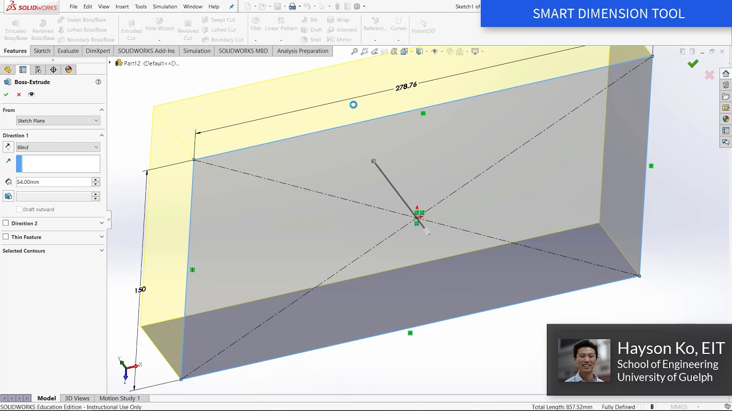Switch to the Evaluate tab

[68, 51]
